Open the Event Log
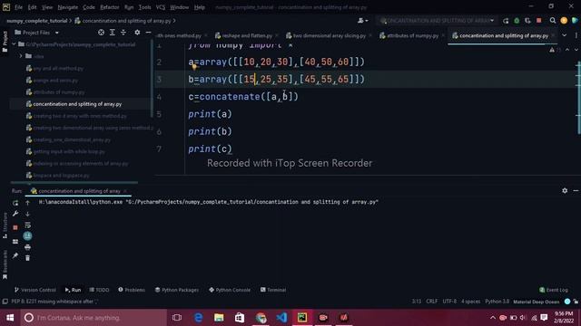The width and height of the screenshot is (581, 326). [x=554, y=290]
